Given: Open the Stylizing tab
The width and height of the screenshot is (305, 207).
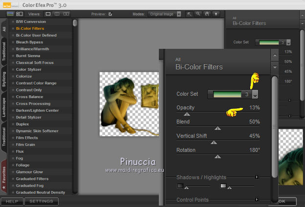Looking at the screenshot, I should [x=4, y=79].
